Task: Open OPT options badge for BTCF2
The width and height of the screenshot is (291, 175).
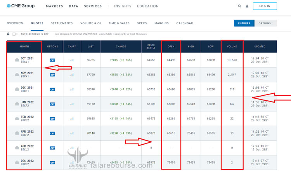Action: [52, 104]
